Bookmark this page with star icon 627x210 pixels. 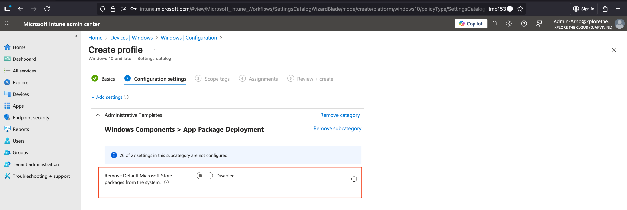point(520,9)
